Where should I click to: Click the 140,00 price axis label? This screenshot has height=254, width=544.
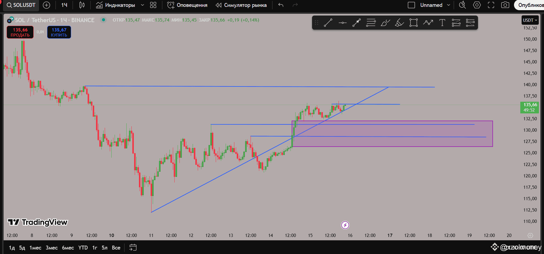(x=530, y=84)
